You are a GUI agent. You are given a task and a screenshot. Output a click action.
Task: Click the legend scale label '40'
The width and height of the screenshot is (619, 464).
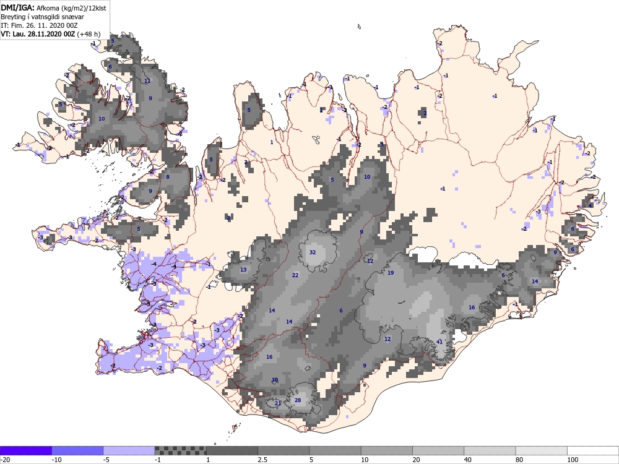pyautogui.click(x=468, y=460)
